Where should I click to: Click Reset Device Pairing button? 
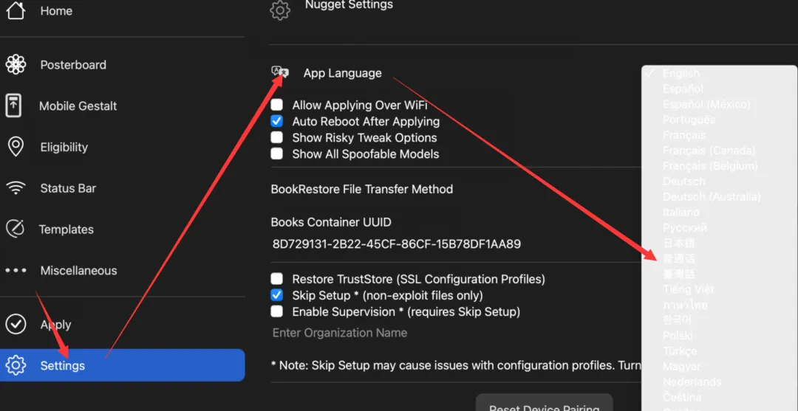click(544, 407)
